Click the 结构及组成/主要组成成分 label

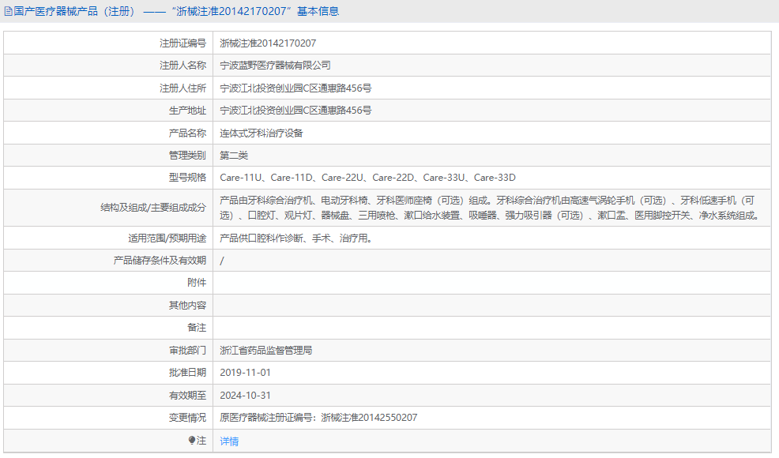(x=153, y=208)
